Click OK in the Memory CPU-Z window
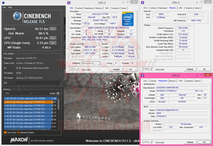 tap(204, 69)
